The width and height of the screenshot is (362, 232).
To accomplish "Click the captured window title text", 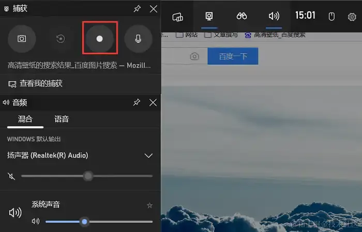I will [79, 65].
